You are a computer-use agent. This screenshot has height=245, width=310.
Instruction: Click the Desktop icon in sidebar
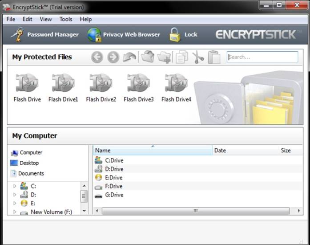coord(14,163)
